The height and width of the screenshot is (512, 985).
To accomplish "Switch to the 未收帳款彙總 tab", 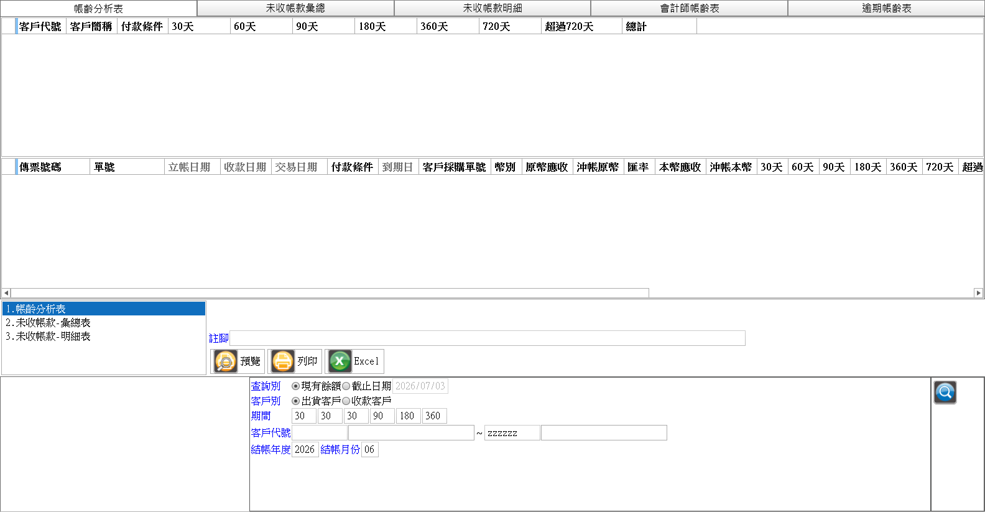I will pos(295,8).
